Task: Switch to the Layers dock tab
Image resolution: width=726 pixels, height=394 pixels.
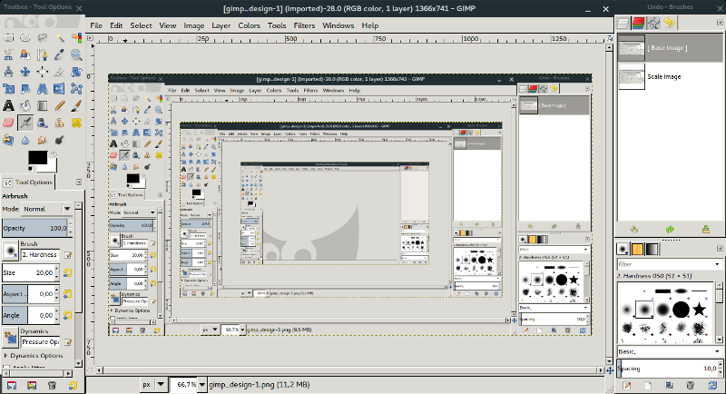Action: point(623,23)
